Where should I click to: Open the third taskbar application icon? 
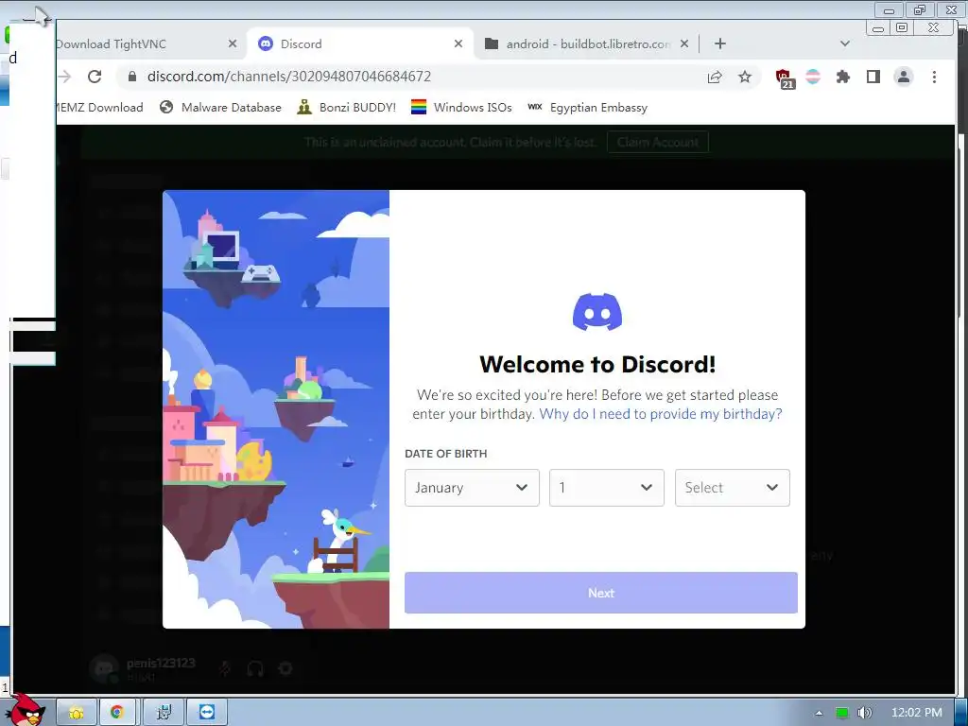(x=163, y=713)
